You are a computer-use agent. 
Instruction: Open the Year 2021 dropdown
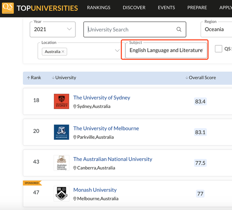53,29
